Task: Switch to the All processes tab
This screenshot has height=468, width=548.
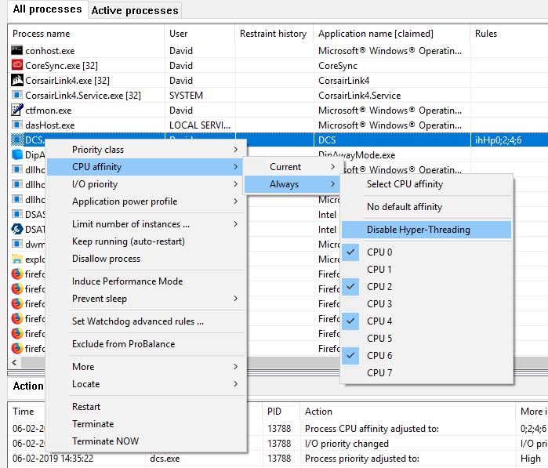Action: [x=47, y=9]
